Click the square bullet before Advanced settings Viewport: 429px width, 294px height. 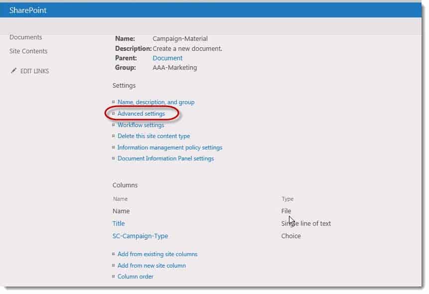tap(113, 114)
